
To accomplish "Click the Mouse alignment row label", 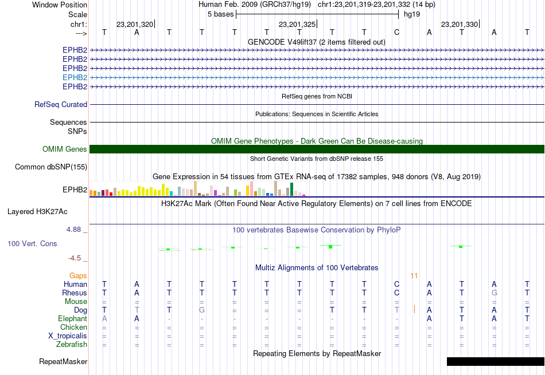I will [76, 302].
